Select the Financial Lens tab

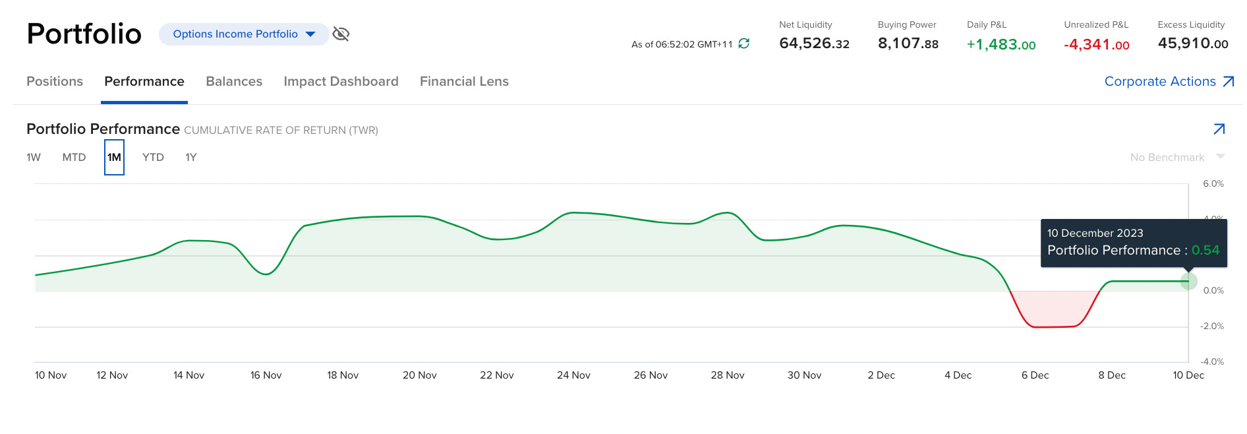click(x=464, y=81)
